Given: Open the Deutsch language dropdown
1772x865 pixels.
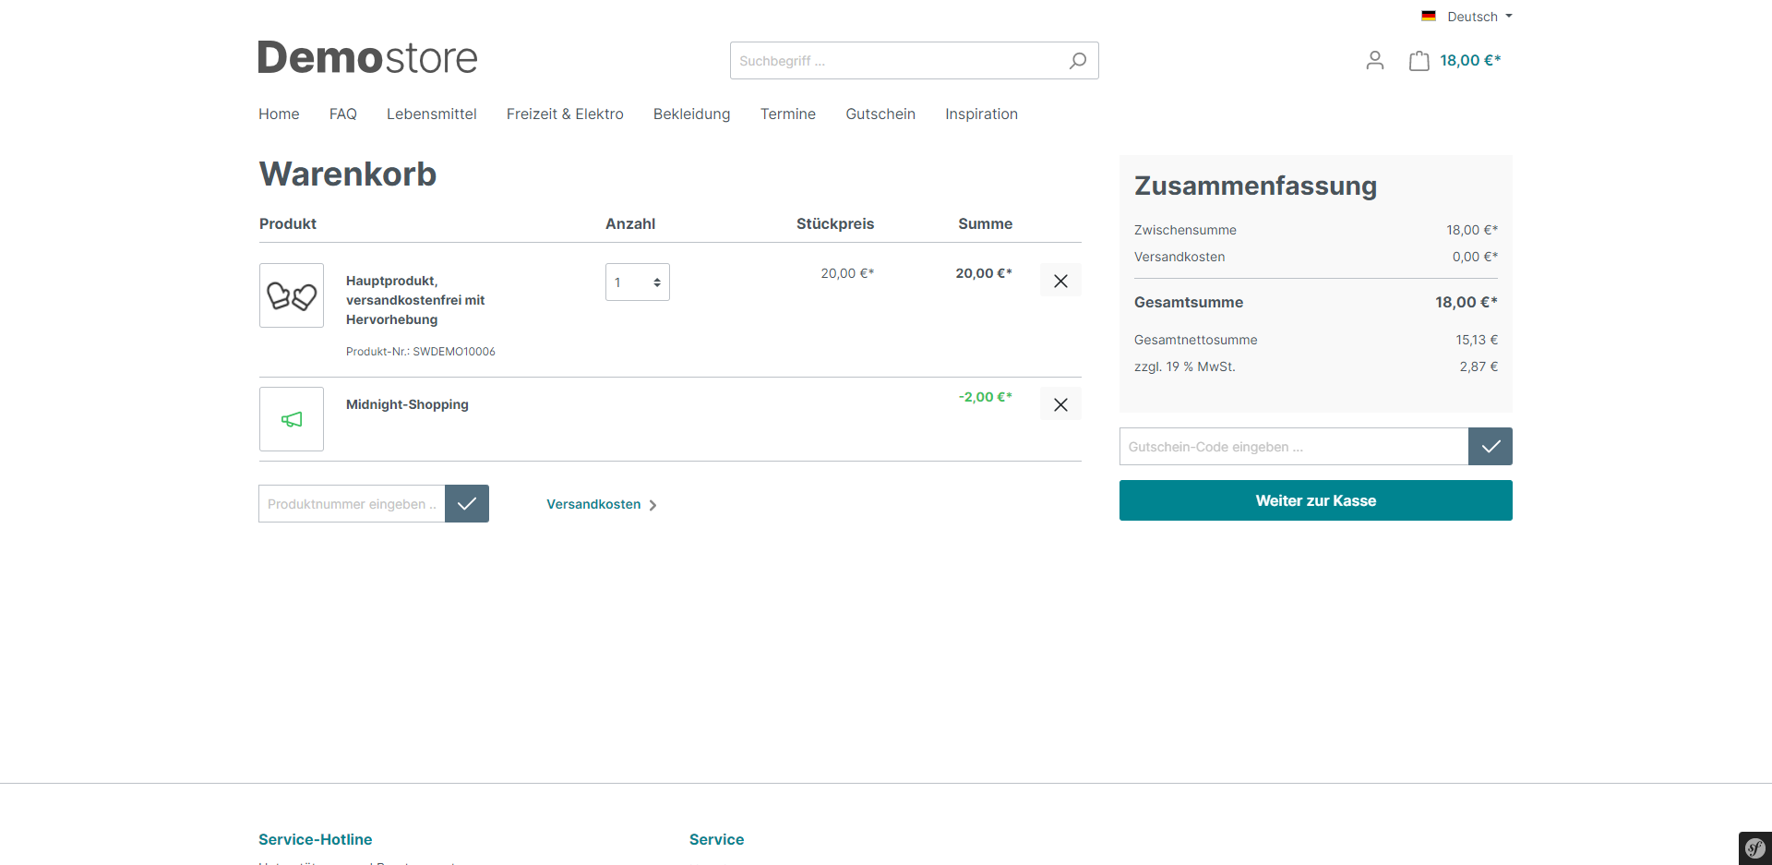Looking at the screenshot, I should tap(1467, 17).
